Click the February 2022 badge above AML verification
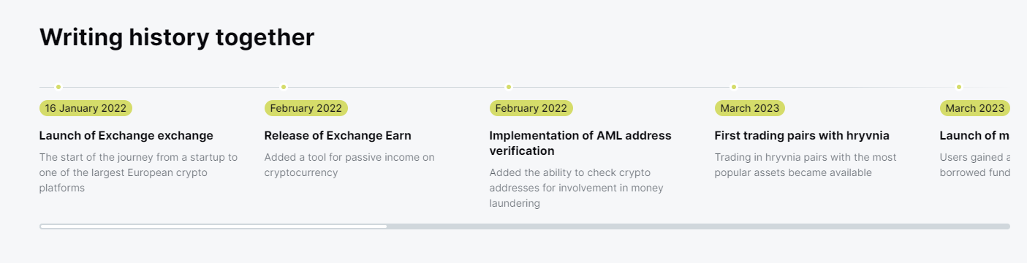The image size is (1027, 263). tap(531, 108)
